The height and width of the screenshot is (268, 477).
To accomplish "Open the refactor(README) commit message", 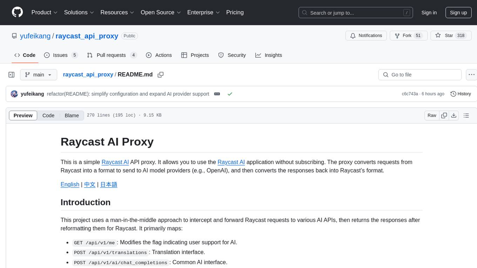I will click(128, 94).
